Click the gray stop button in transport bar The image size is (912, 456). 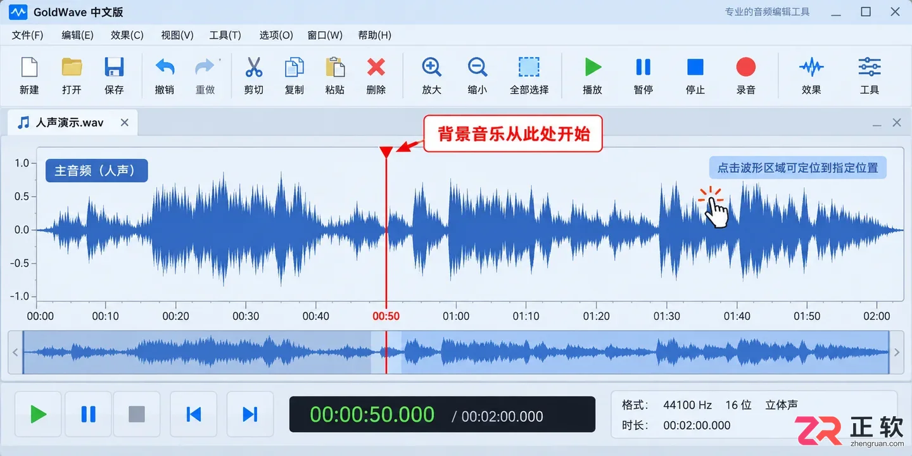(137, 414)
